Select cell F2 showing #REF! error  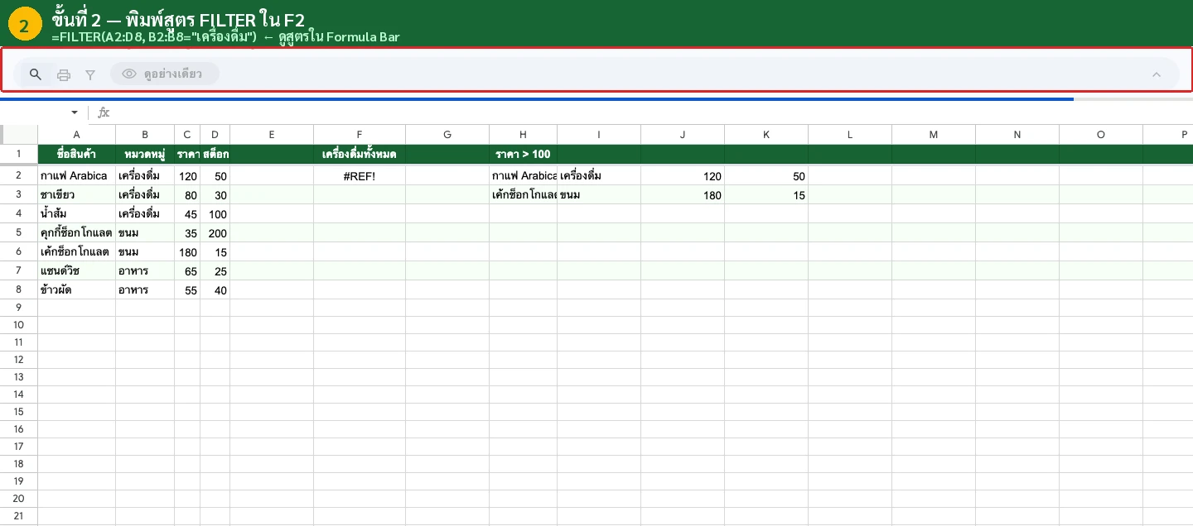point(360,176)
